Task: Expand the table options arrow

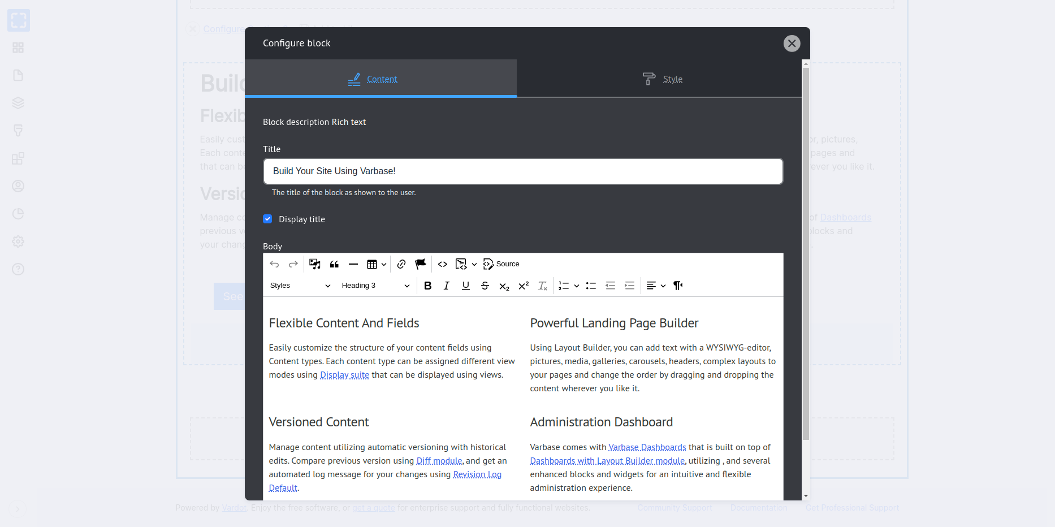Action: (x=384, y=264)
